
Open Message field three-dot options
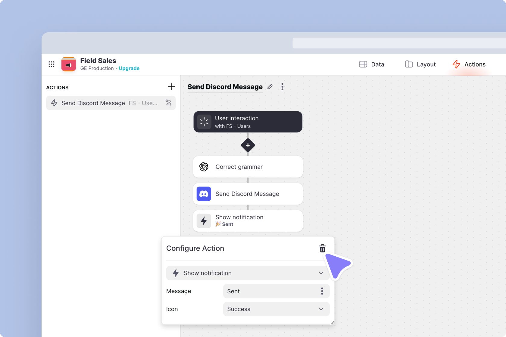coord(322,291)
